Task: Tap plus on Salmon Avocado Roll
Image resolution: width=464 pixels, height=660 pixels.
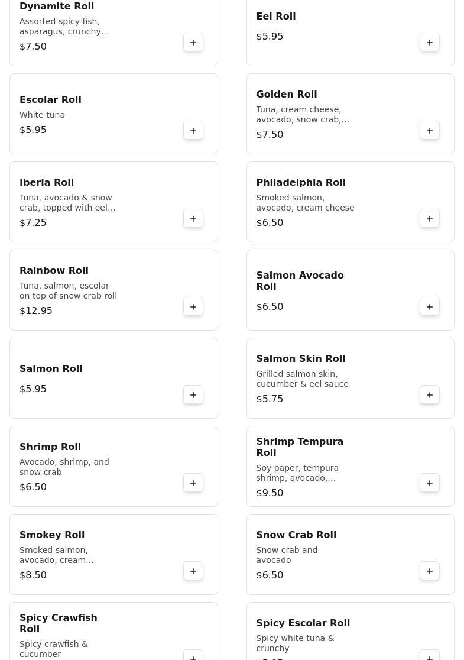Action: [x=430, y=307]
